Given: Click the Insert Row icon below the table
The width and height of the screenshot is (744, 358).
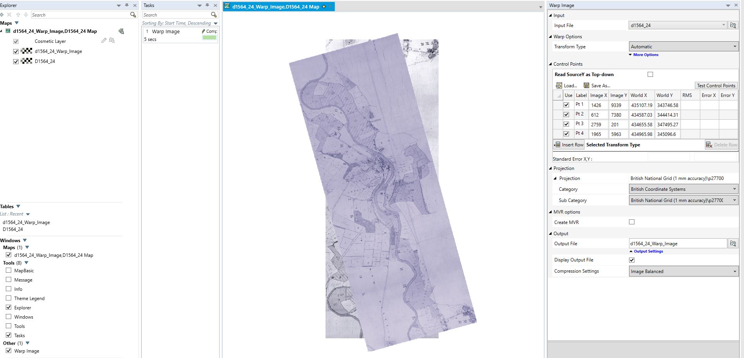Looking at the screenshot, I should point(557,144).
